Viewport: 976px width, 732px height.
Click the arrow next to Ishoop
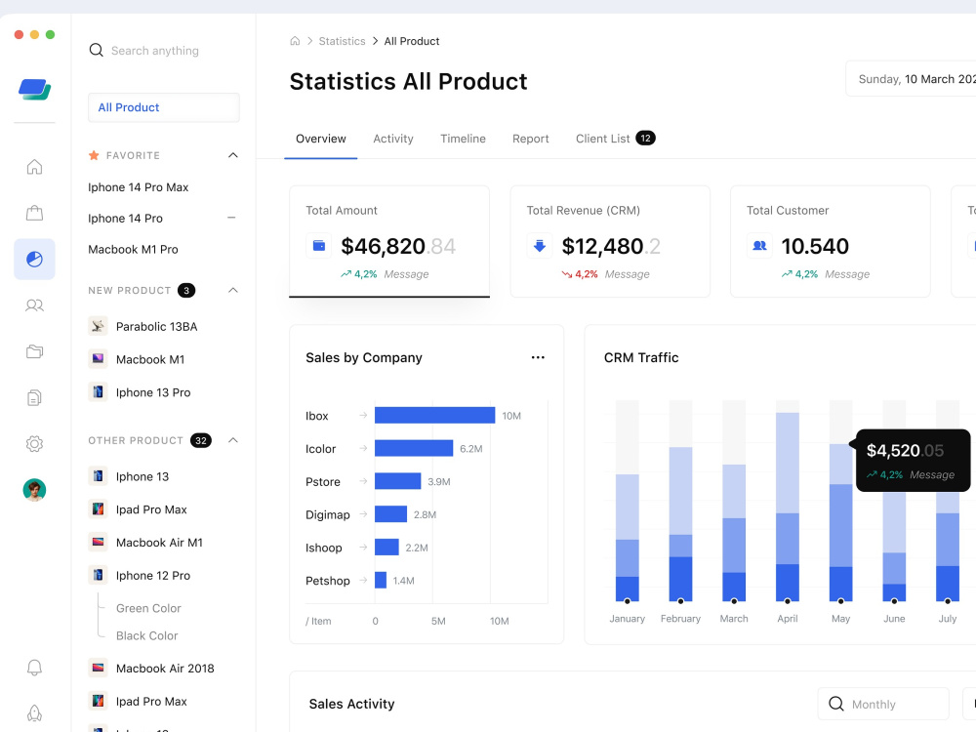coord(363,548)
